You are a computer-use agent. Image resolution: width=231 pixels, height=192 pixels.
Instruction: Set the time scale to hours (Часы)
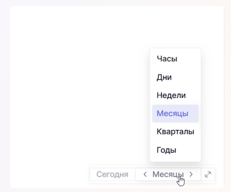click(167, 59)
